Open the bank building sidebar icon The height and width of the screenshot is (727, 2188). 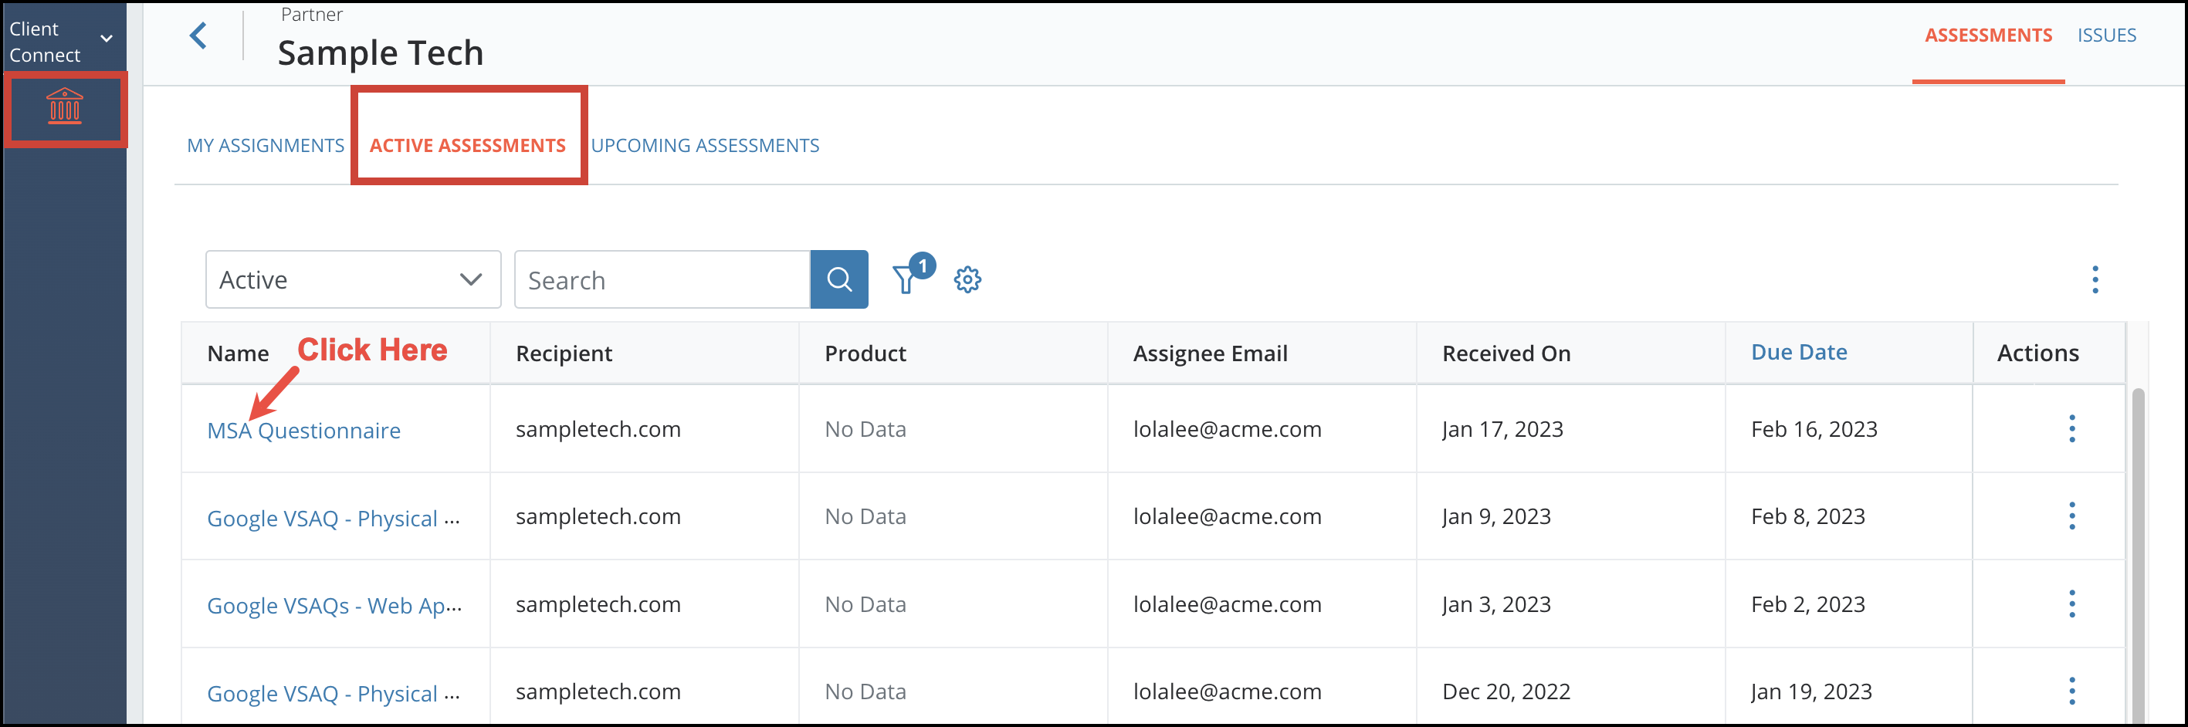pos(65,108)
